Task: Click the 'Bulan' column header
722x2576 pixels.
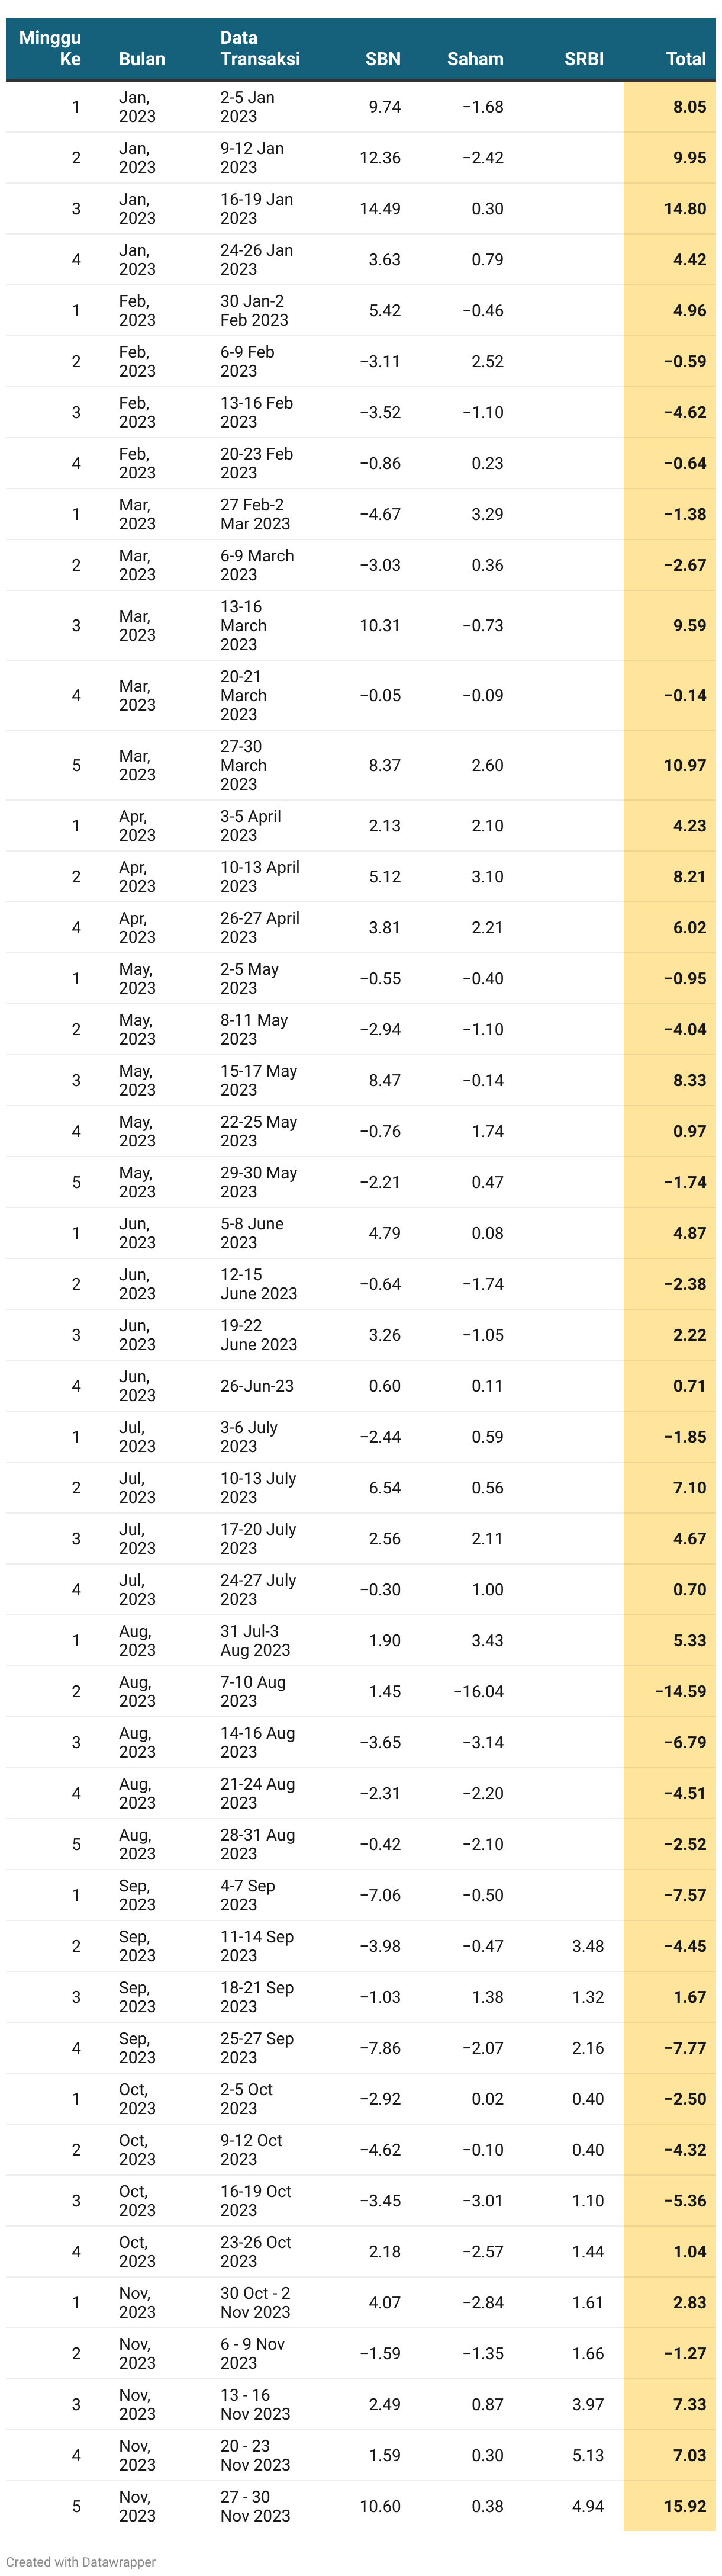Action: coord(142,59)
